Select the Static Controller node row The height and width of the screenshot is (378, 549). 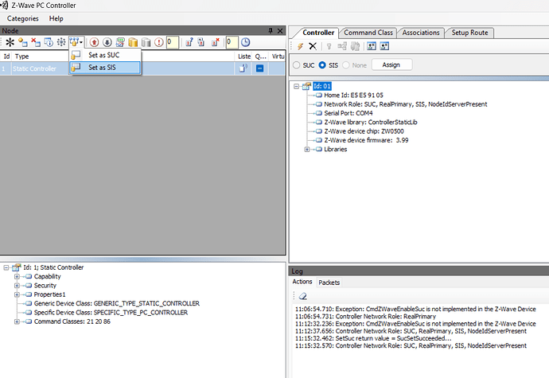143,68
